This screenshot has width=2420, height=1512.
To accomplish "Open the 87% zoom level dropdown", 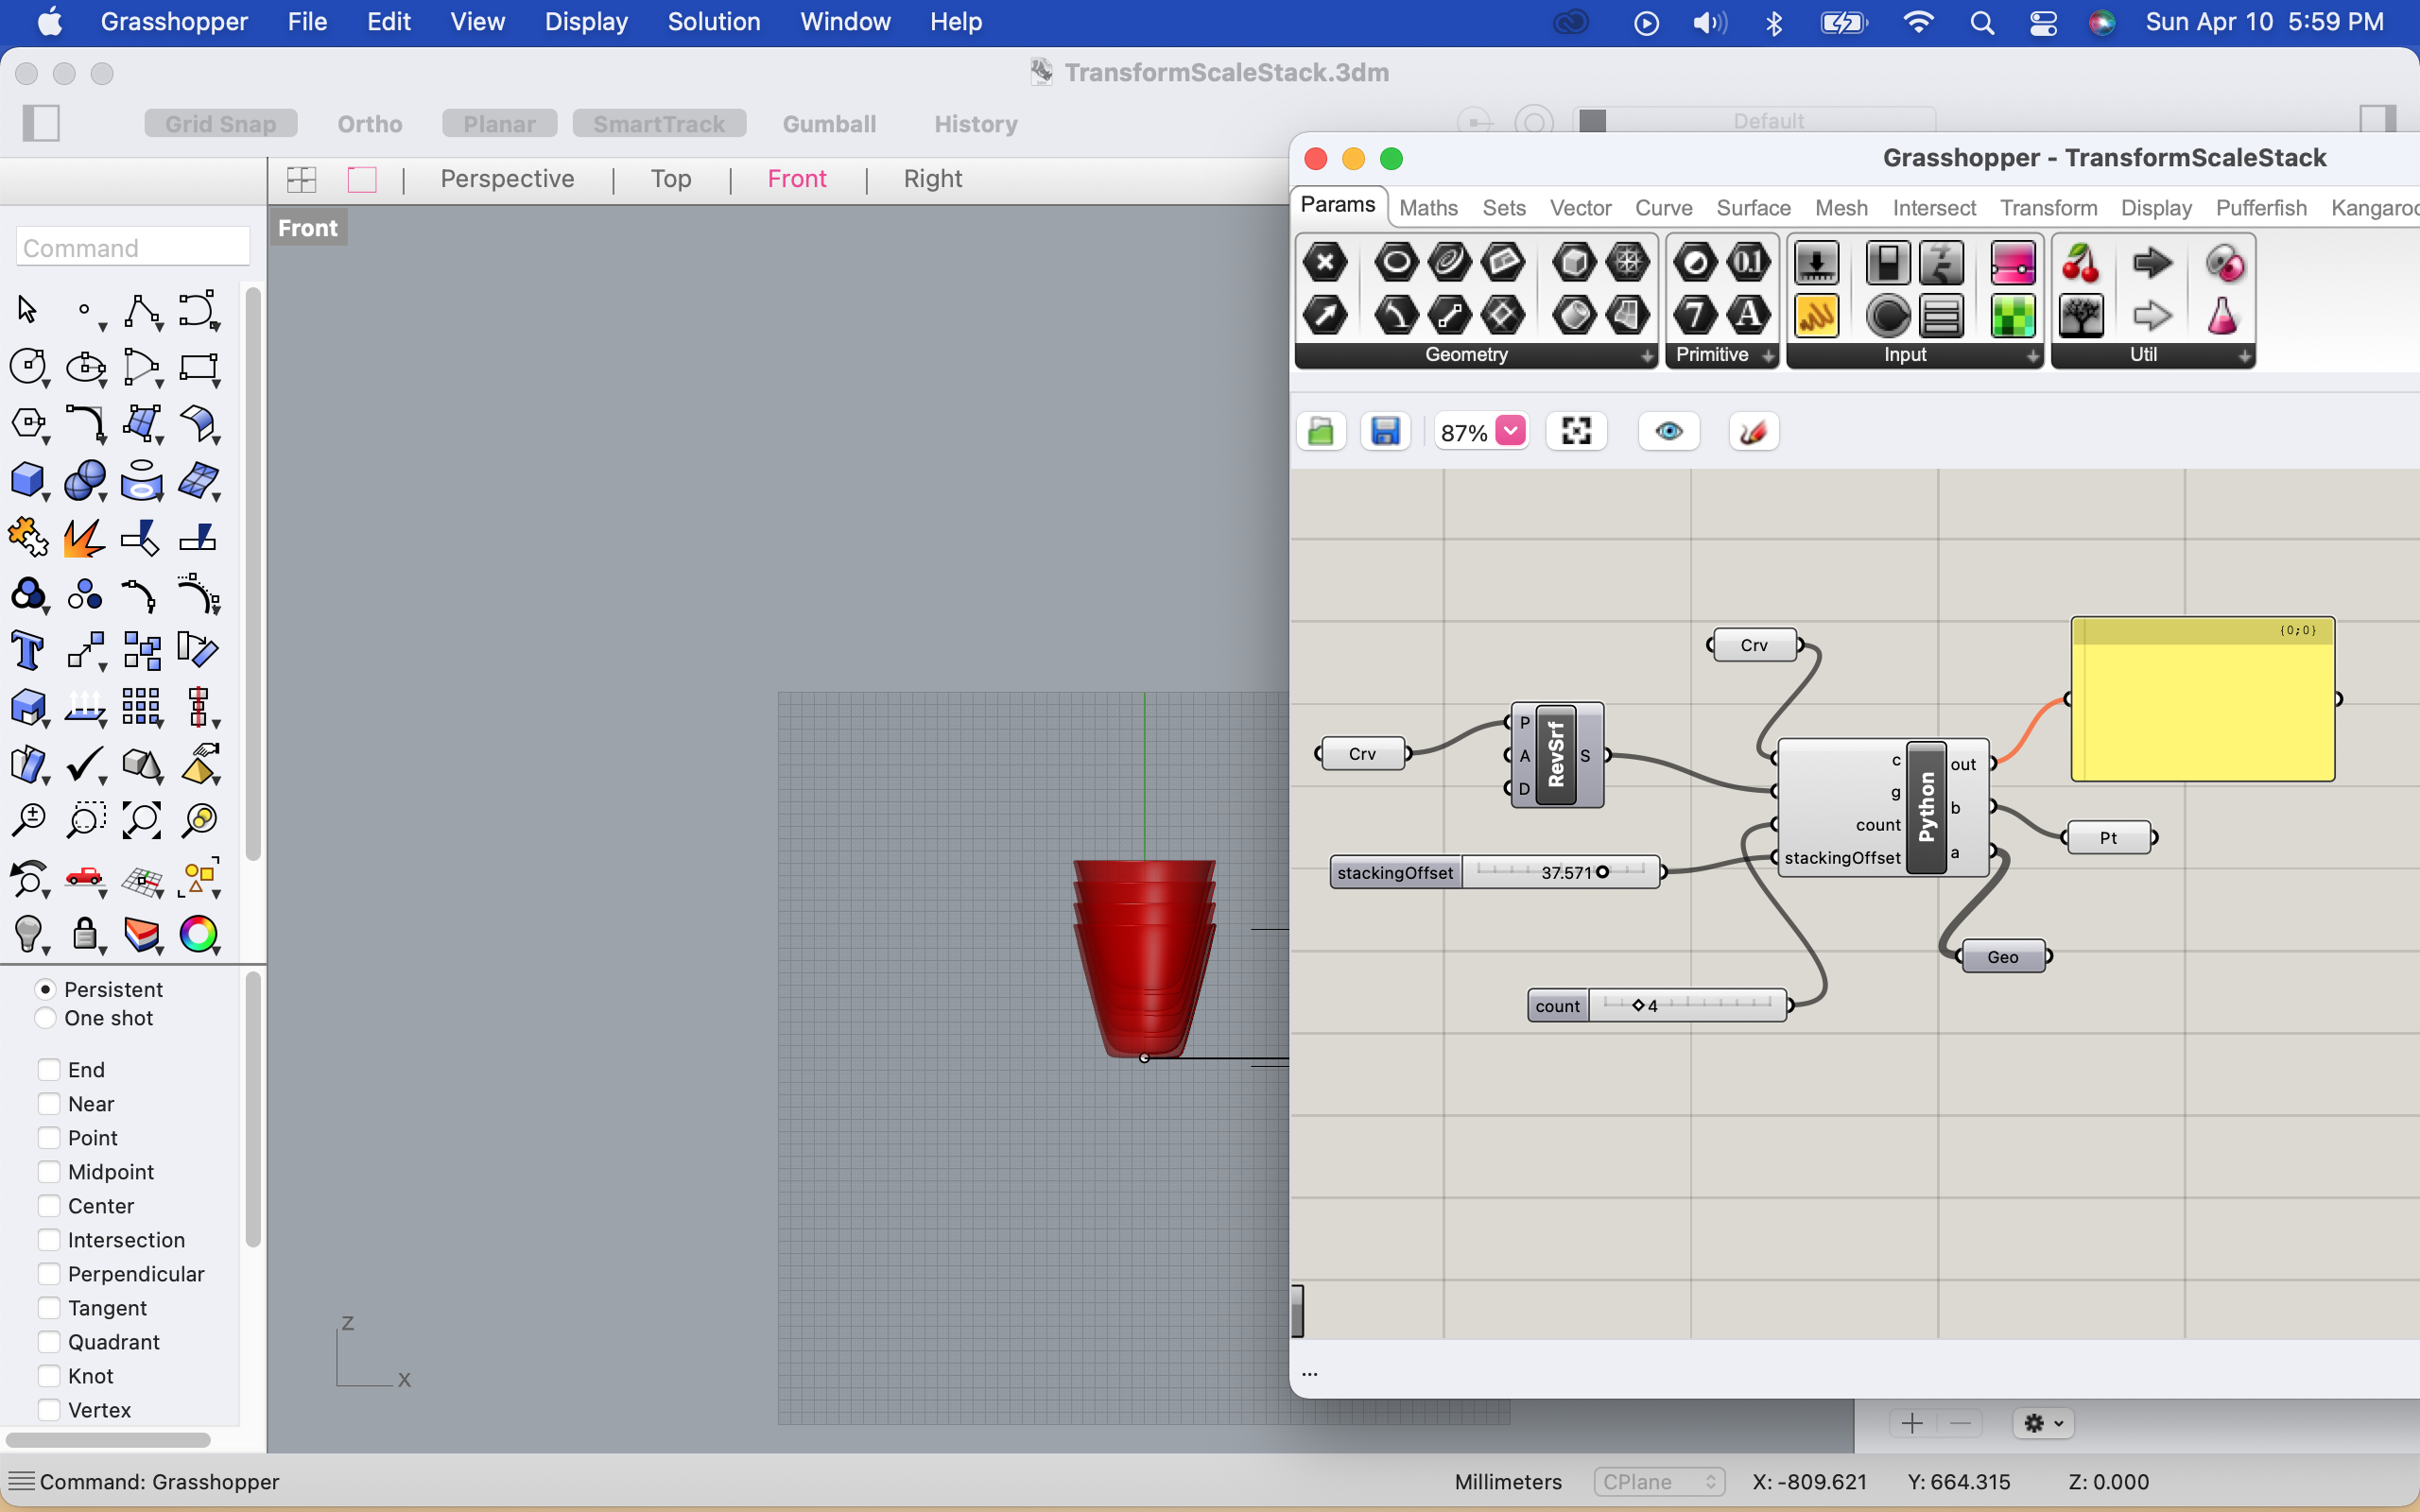I will 1510,431.
